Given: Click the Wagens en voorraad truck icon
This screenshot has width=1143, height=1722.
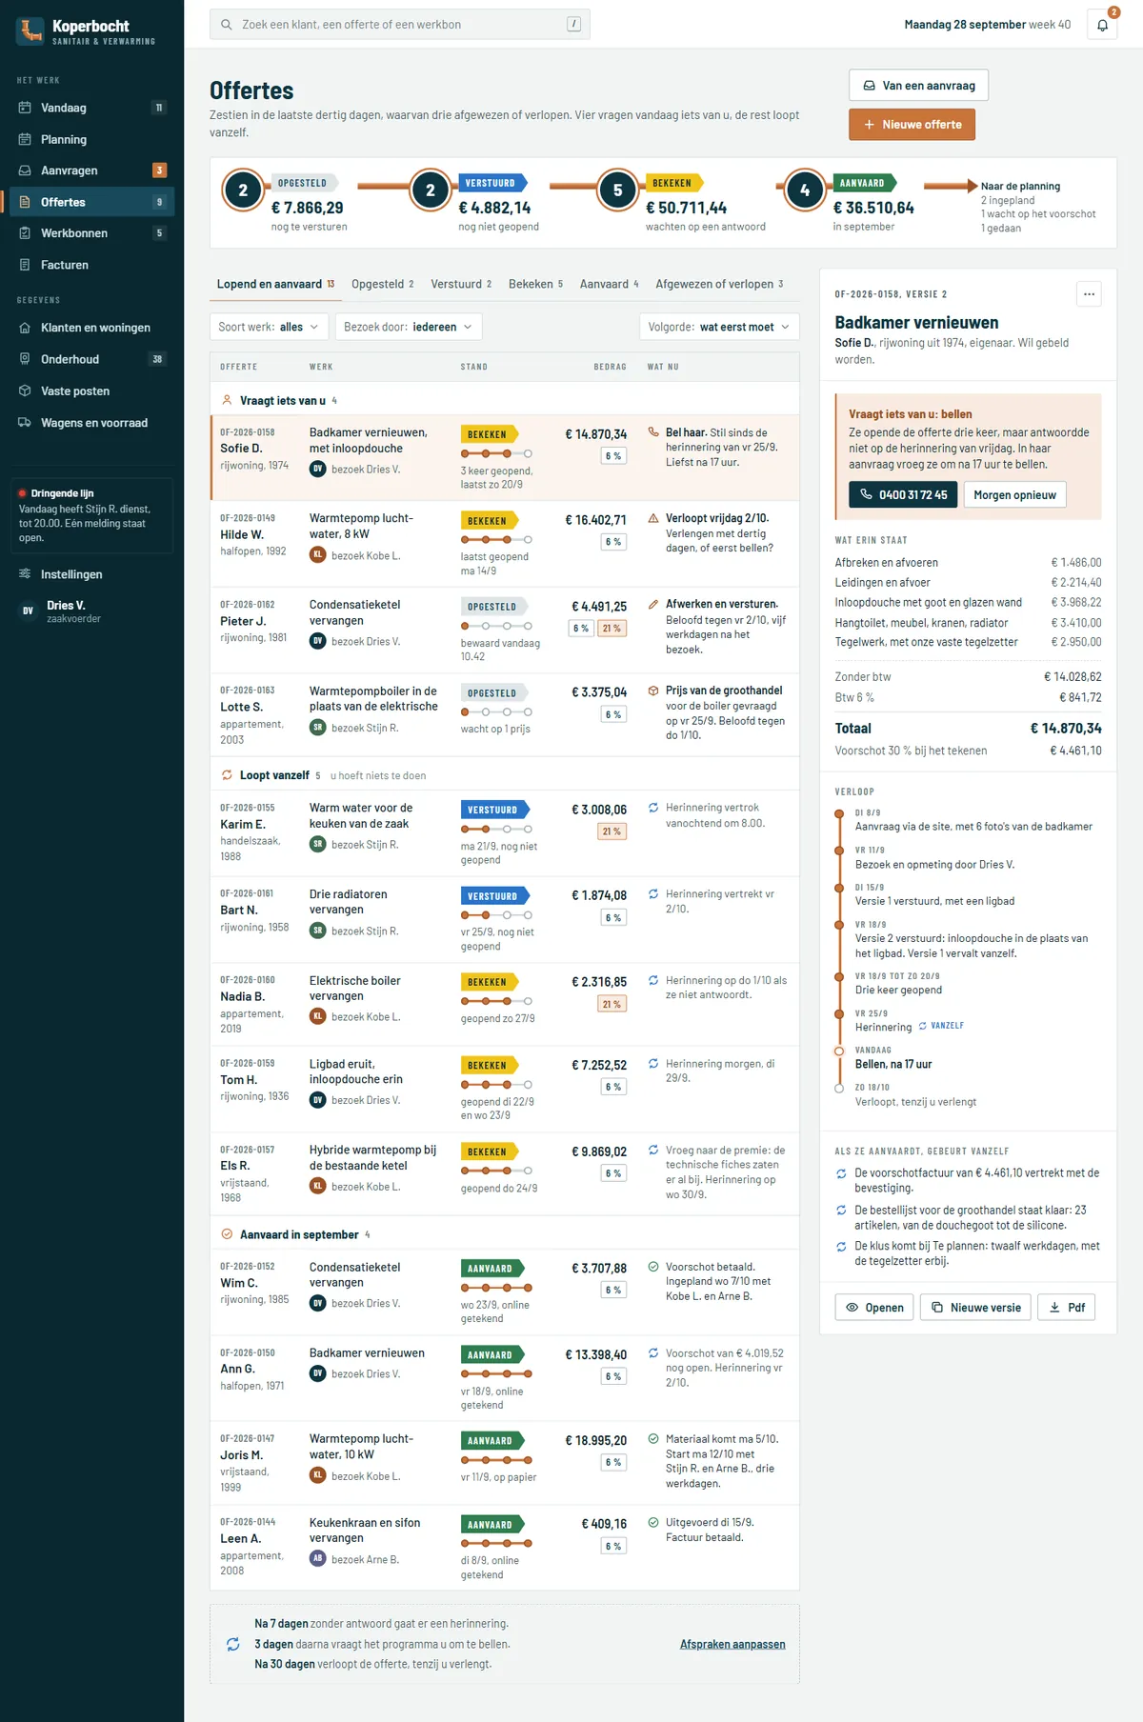Looking at the screenshot, I should click(x=25, y=423).
